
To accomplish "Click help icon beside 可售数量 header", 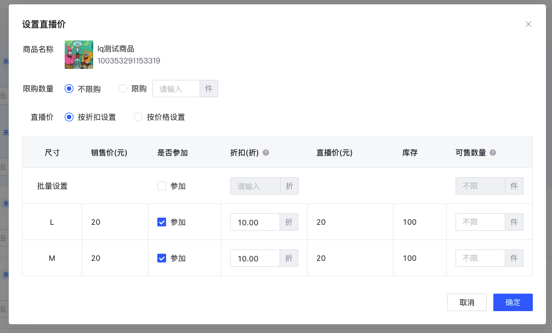I will 493,153.
